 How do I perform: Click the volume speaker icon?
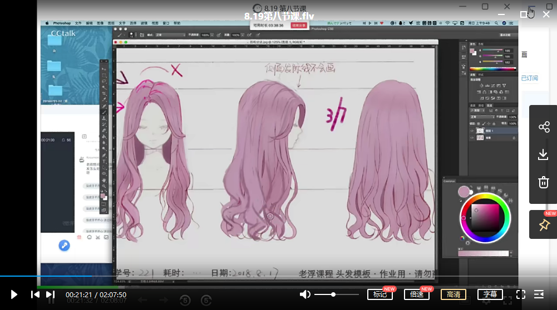(x=305, y=294)
